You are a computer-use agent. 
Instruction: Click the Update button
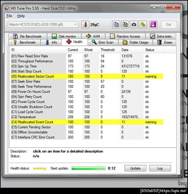tap(135, 168)
